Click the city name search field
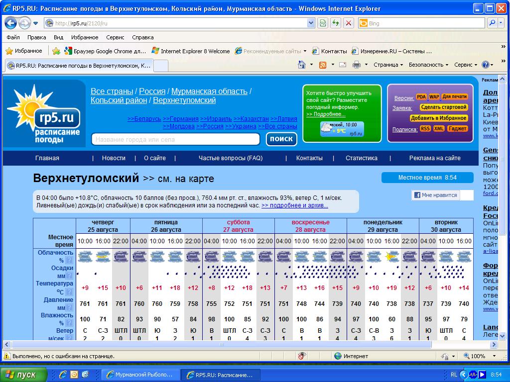The image size is (510, 382). 176,139
